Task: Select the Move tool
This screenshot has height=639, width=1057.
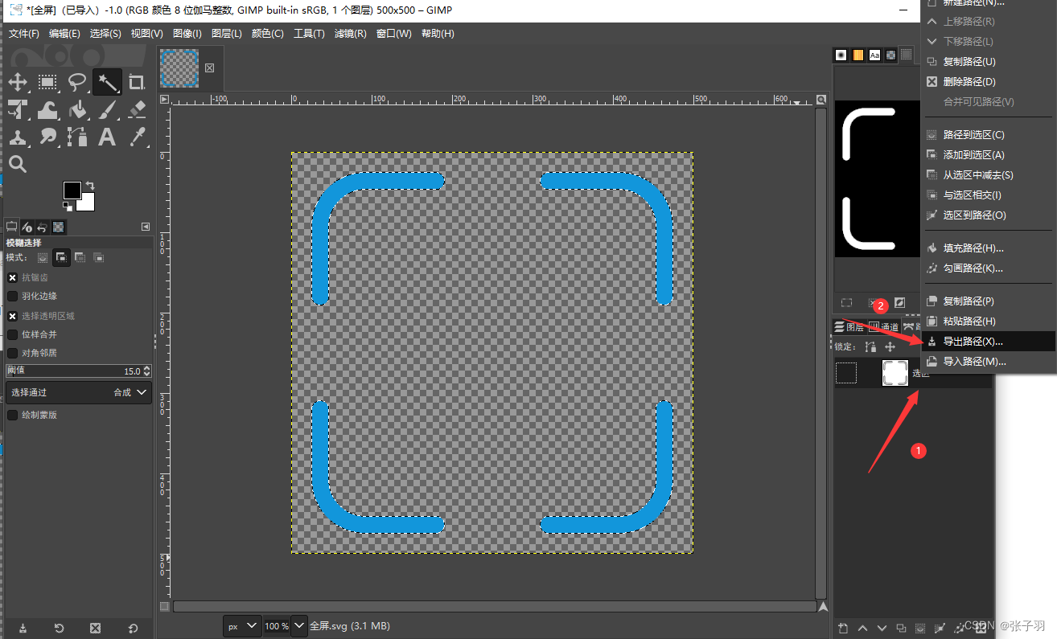Action: (18, 81)
